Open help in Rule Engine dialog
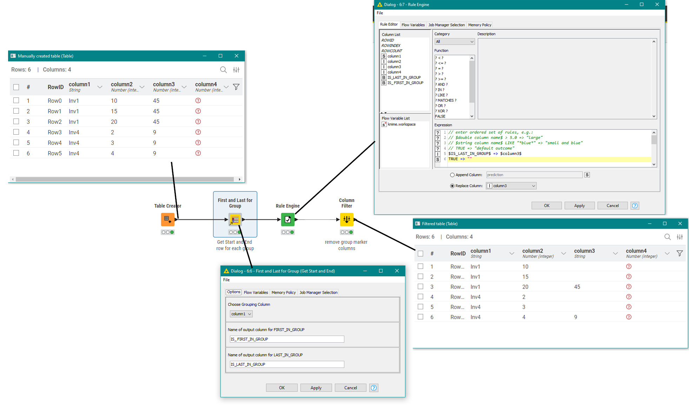689x411 pixels. 635,206
